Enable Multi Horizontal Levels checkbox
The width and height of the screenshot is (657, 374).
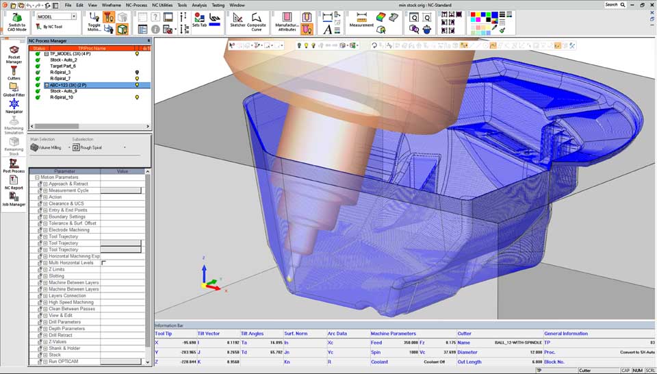point(103,263)
